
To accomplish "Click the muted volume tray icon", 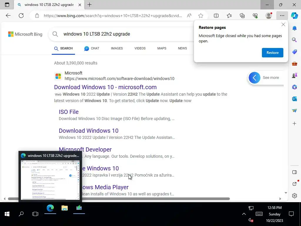I will pyautogui.click(x=251, y=220).
